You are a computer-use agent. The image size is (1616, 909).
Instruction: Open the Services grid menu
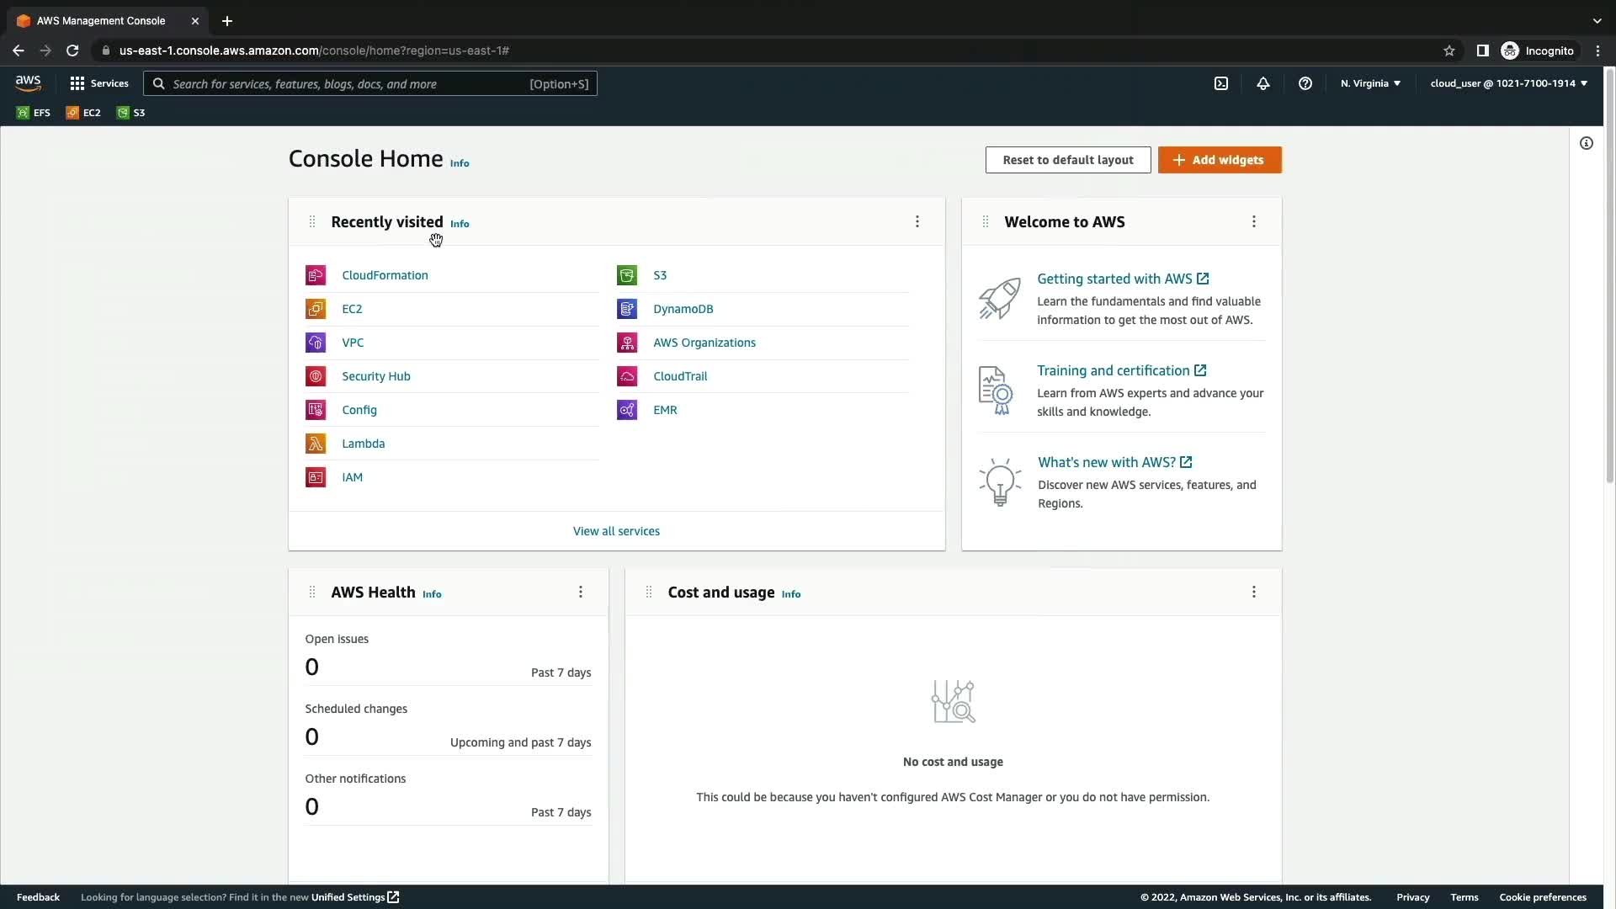click(x=99, y=83)
